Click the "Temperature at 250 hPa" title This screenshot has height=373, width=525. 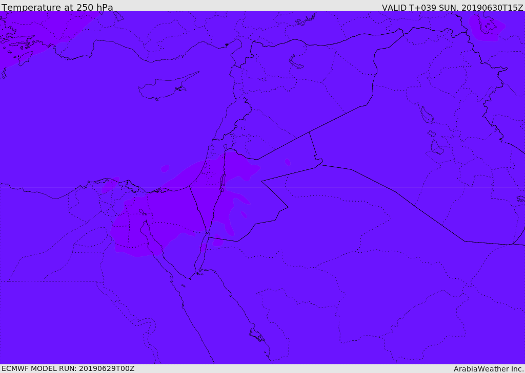coord(57,8)
